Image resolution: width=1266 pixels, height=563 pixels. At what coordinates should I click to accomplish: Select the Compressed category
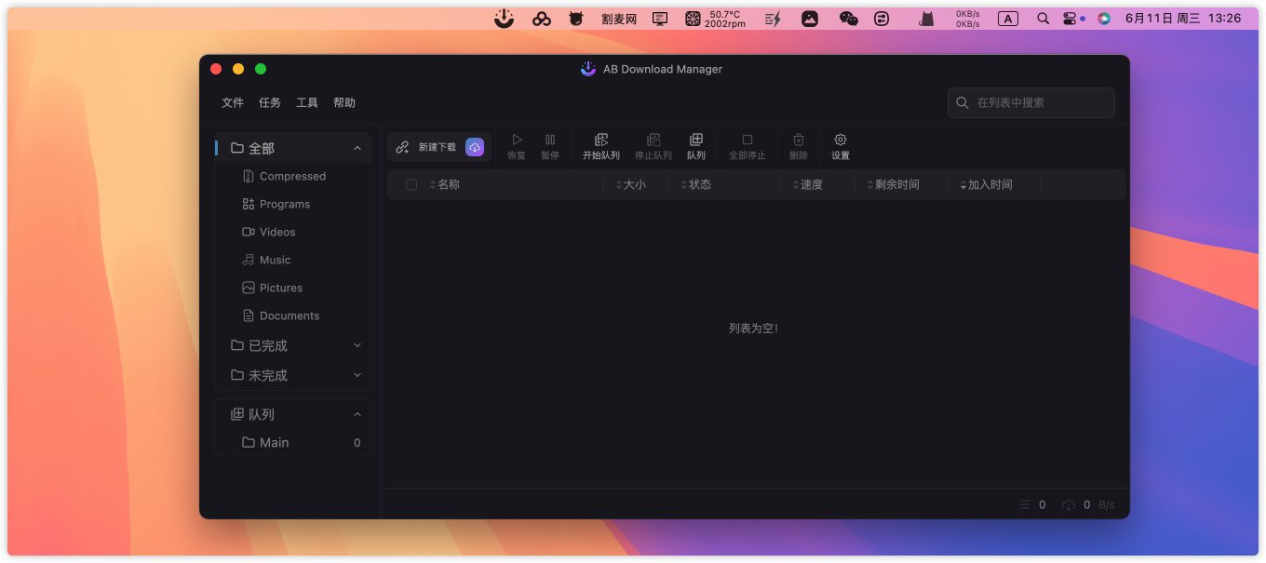coord(293,176)
